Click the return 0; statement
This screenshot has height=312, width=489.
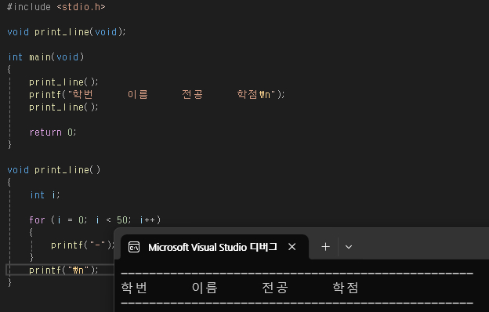[x=53, y=132]
